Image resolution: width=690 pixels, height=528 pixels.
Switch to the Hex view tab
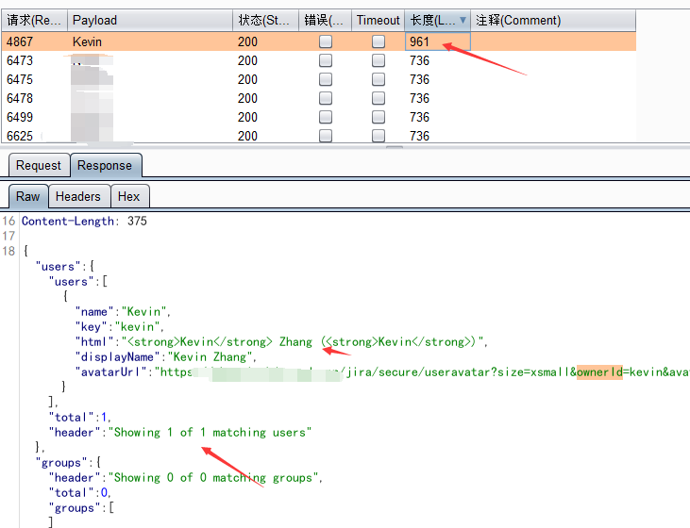[129, 196]
